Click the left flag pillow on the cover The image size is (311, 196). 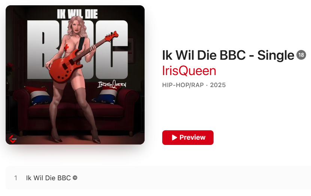pyautogui.click(x=39, y=95)
